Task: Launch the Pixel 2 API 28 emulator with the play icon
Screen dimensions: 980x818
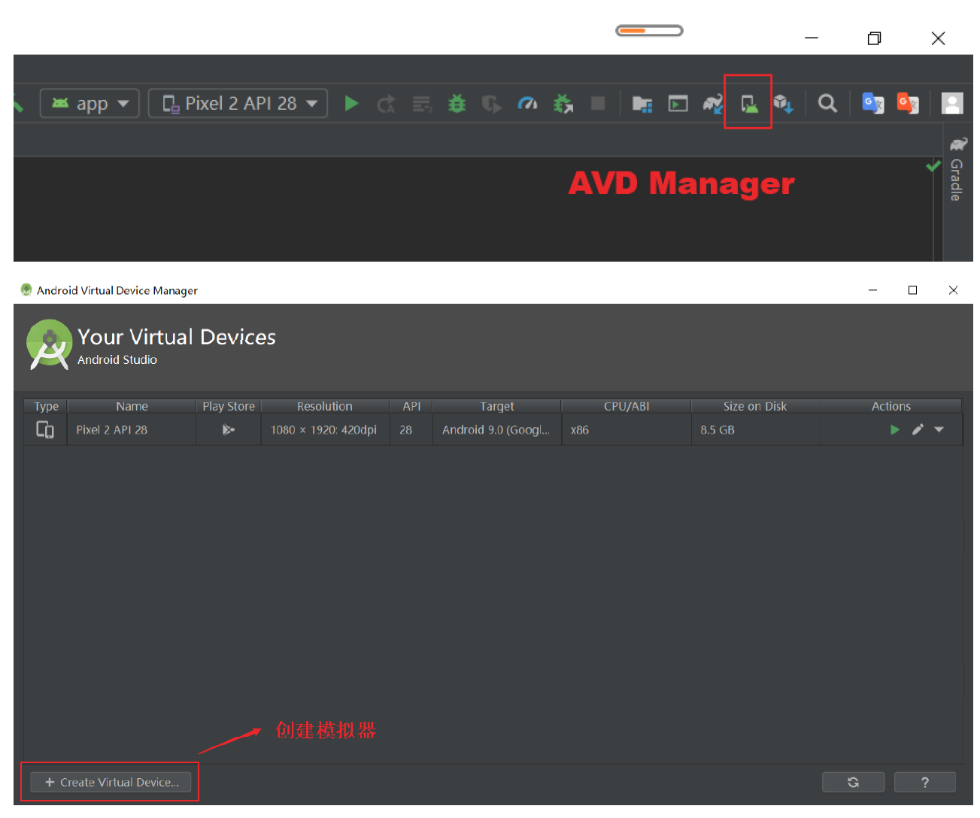Action: coord(895,429)
